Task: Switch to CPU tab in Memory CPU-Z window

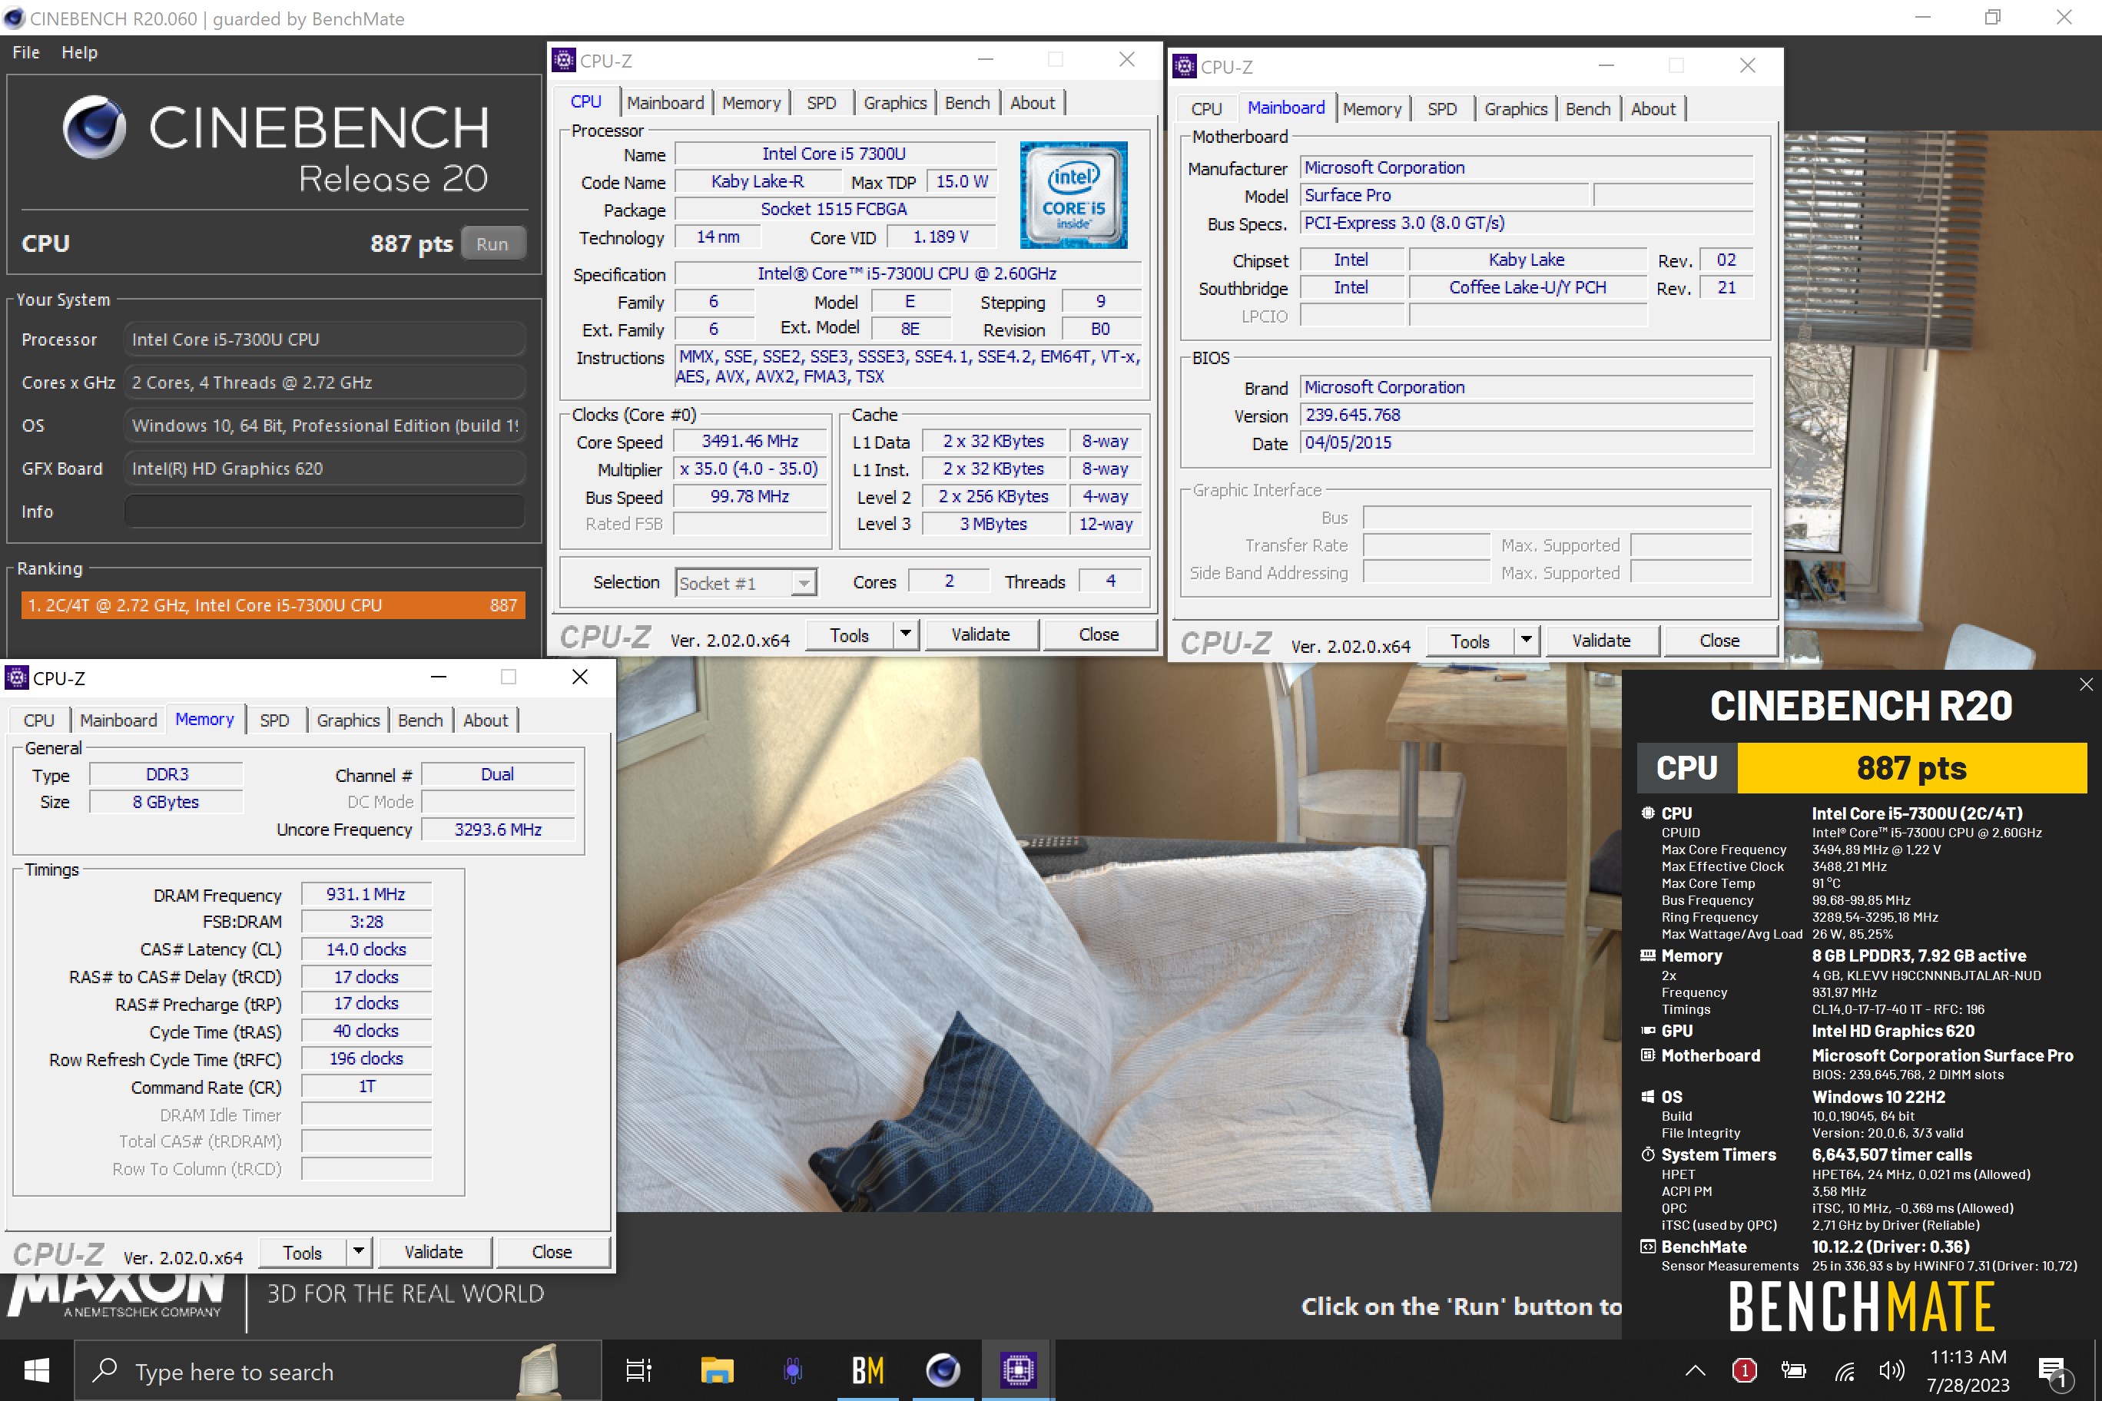Action: [x=38, y=720]
